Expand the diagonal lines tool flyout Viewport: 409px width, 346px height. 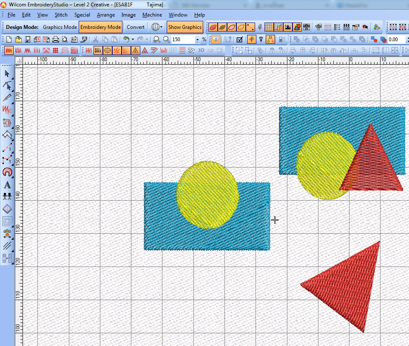pyautogui.click(x=12, y=251)
